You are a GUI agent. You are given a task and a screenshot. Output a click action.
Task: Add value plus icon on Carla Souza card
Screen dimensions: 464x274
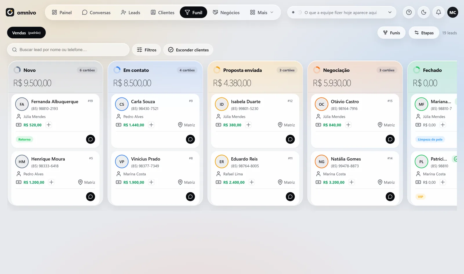pos(151,125)
